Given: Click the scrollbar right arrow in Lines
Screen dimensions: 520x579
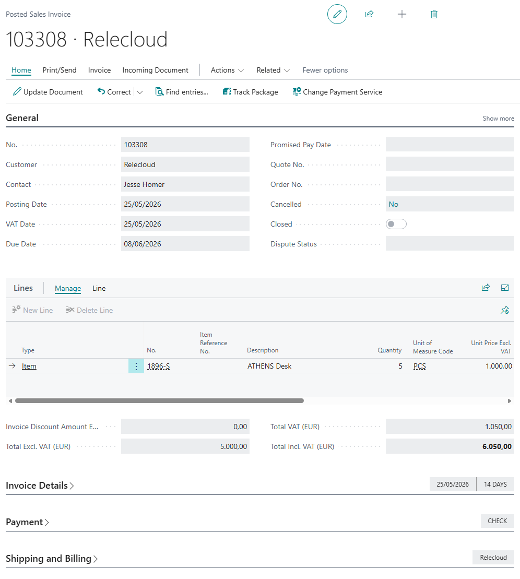Looking at the screenshot, I should pos(509,400).
